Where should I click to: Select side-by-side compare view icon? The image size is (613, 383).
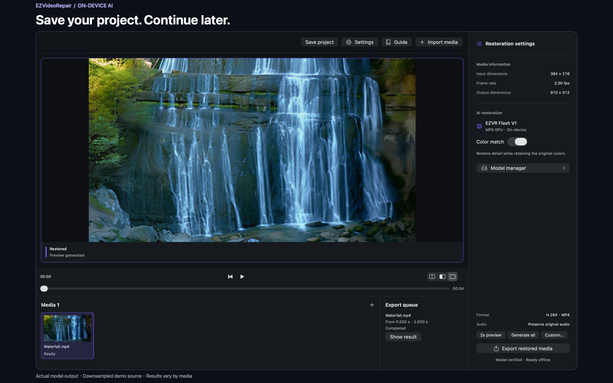click(432, 277)
